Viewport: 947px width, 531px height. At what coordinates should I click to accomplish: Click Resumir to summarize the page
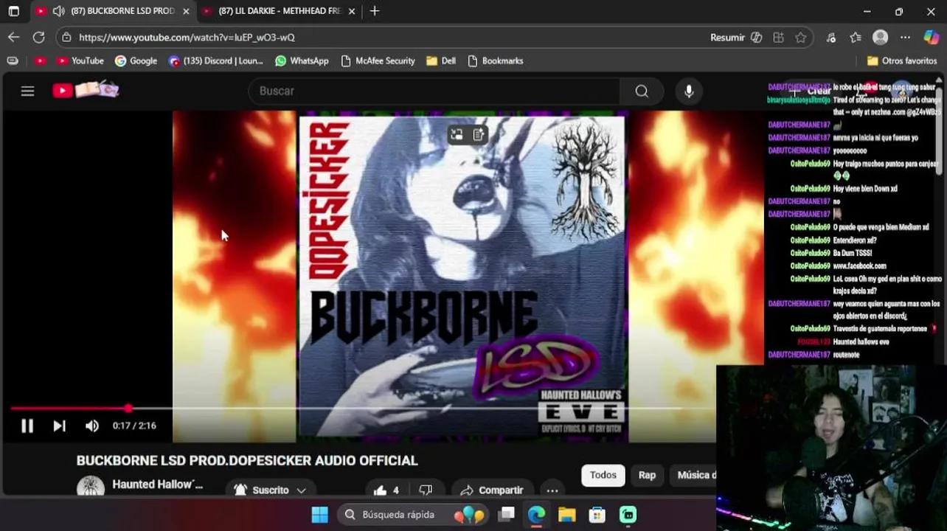click(727, 37)
